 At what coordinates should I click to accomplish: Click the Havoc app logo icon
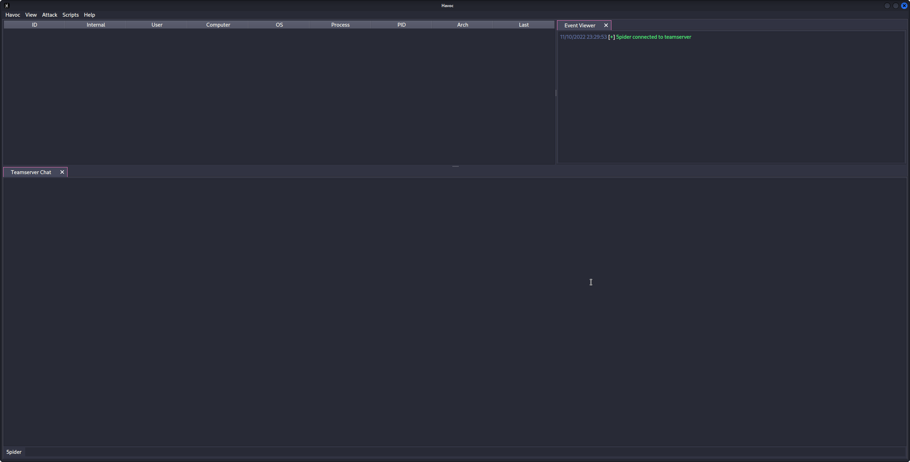[6, 5]
